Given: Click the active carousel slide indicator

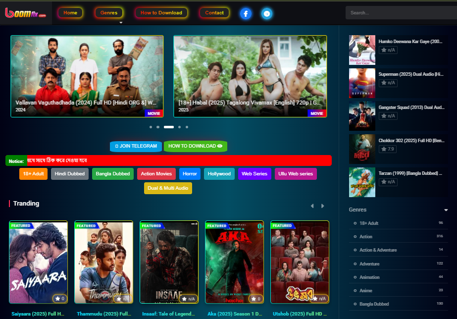Looking at the screenshot, I should coord(169,127).
